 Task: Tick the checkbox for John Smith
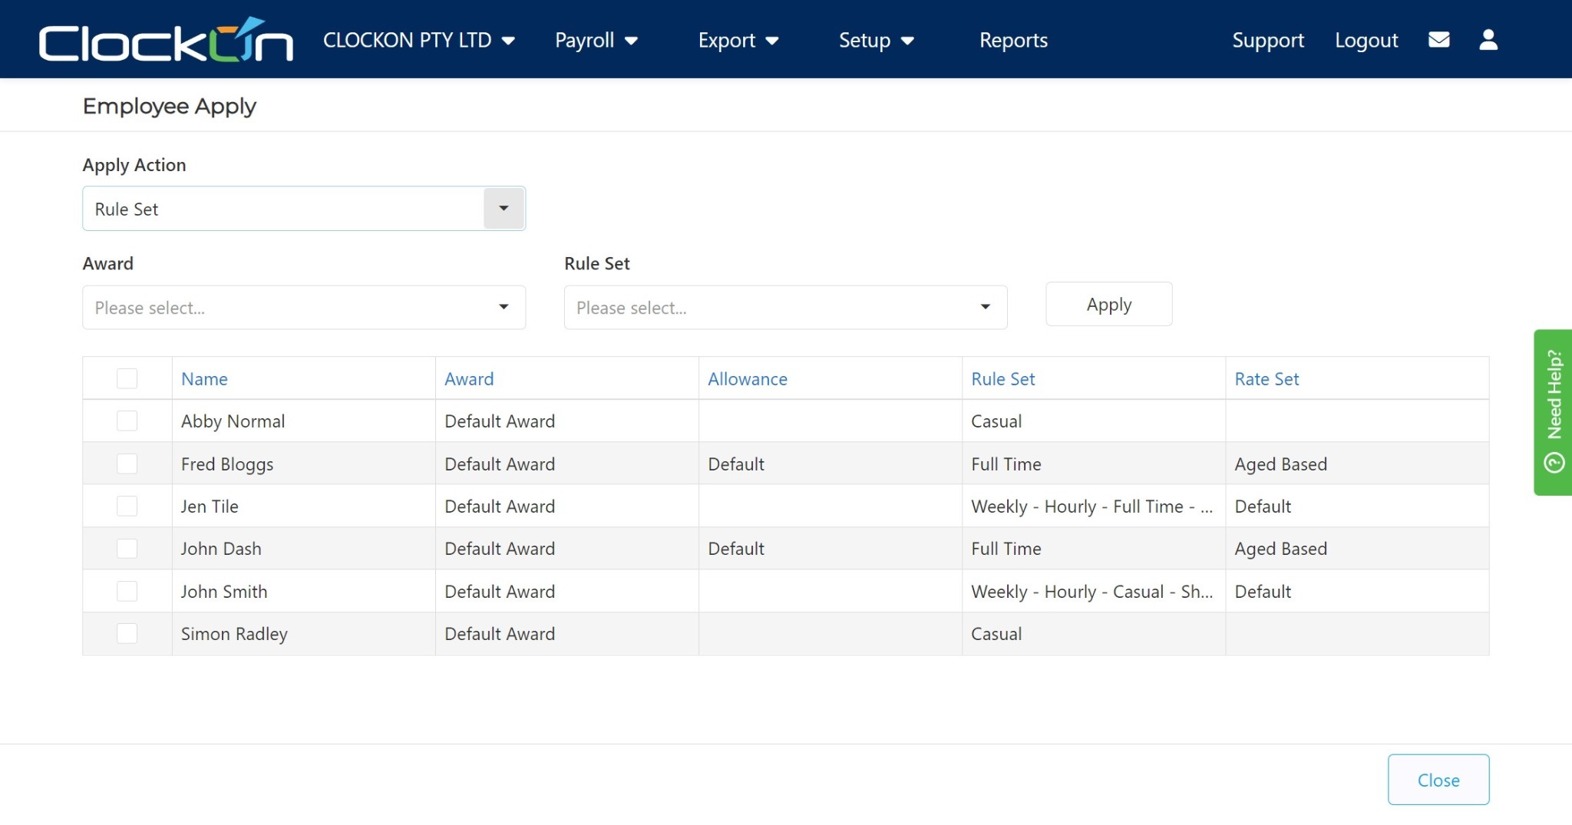tap(127, 591)
